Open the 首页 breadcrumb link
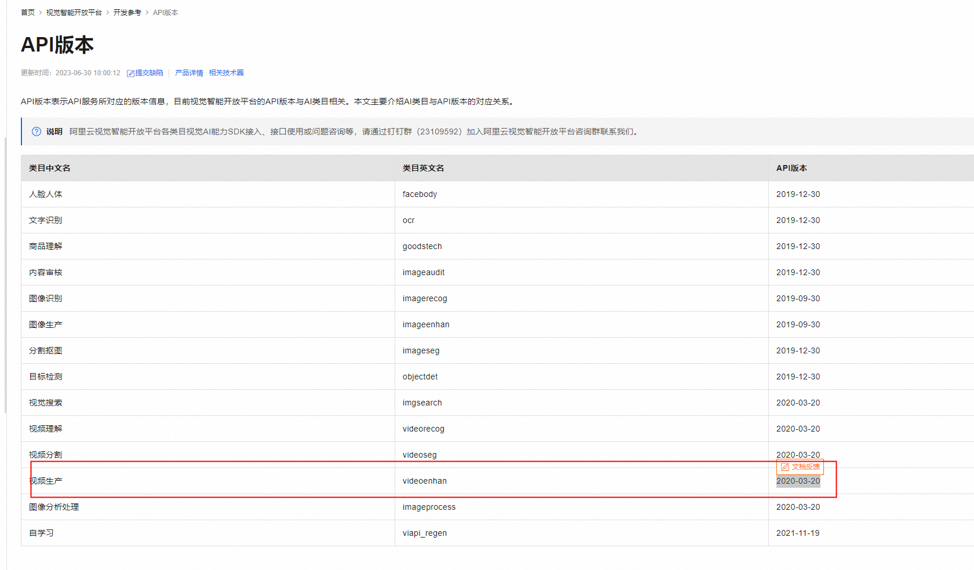The height and width of the screenshot is (570, 974). pos(27,13)
